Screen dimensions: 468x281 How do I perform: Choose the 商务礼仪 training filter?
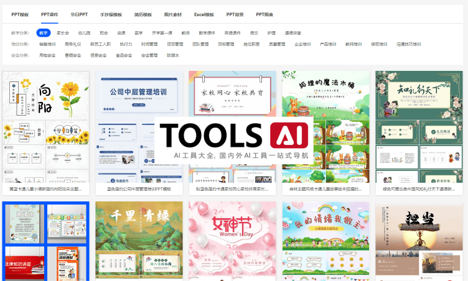pyautogui.click(x=73, y=44)
